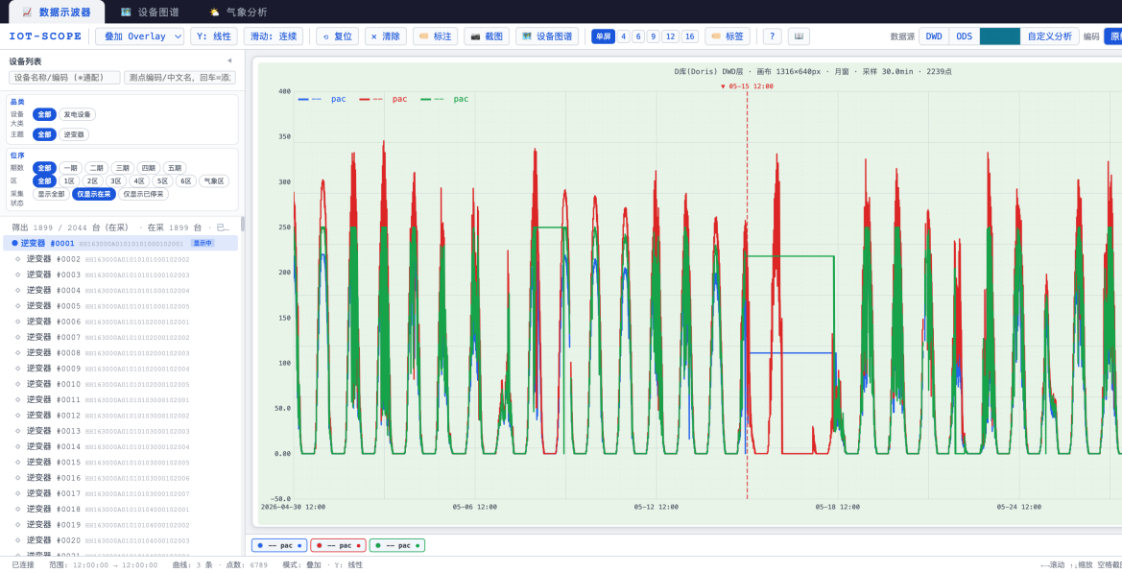Open the 标签 tag tool
Image resolution: width=1122 pixels, height=573 pixels.
tap(727, 36)
